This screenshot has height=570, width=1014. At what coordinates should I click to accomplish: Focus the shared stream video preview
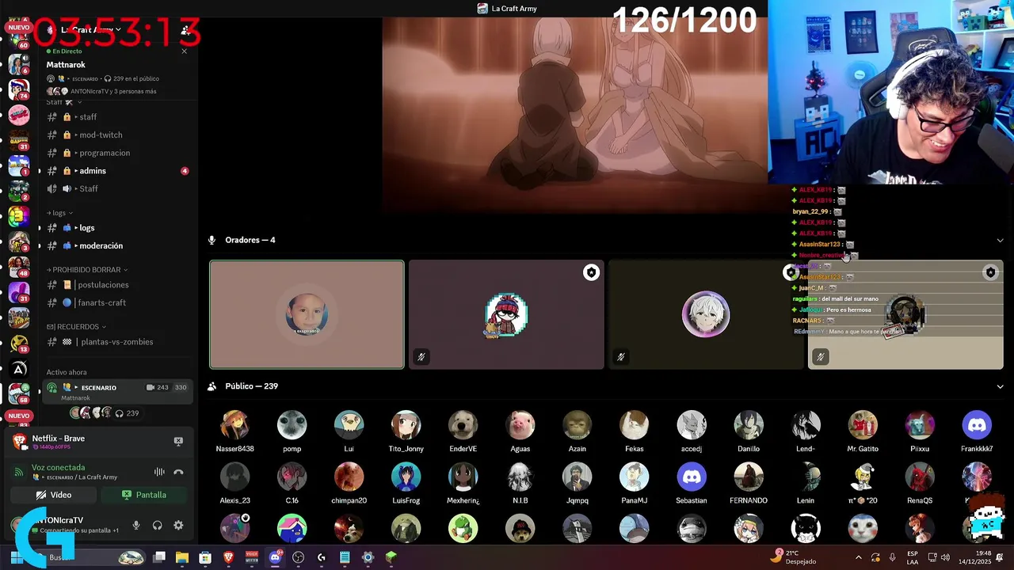click(575, 116)
